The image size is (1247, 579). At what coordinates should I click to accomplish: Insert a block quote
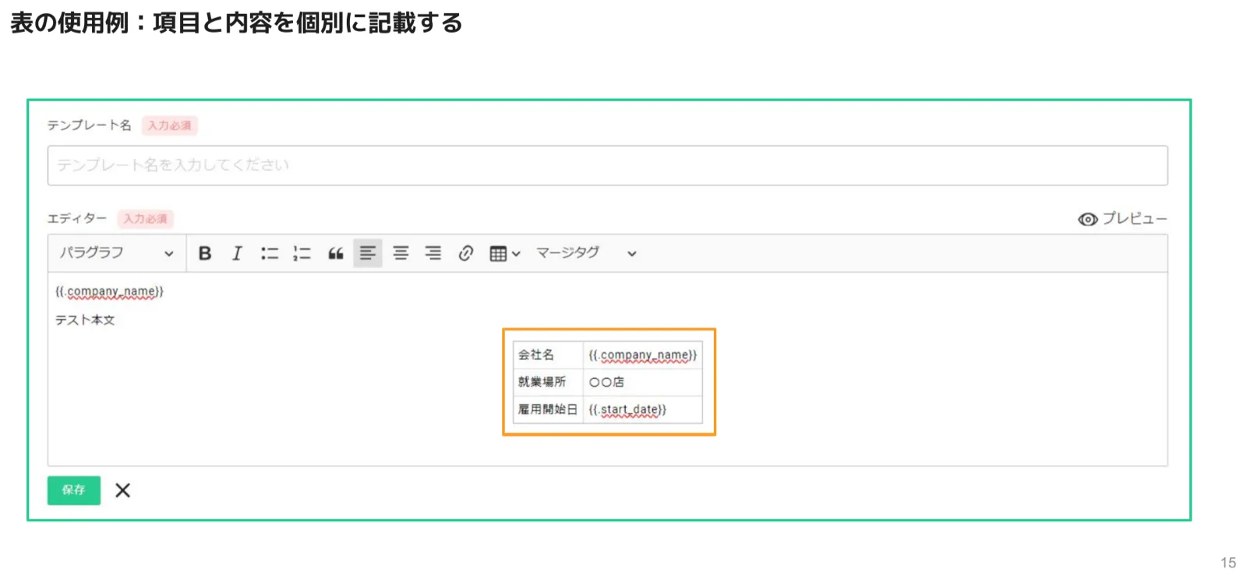(336, 253)
